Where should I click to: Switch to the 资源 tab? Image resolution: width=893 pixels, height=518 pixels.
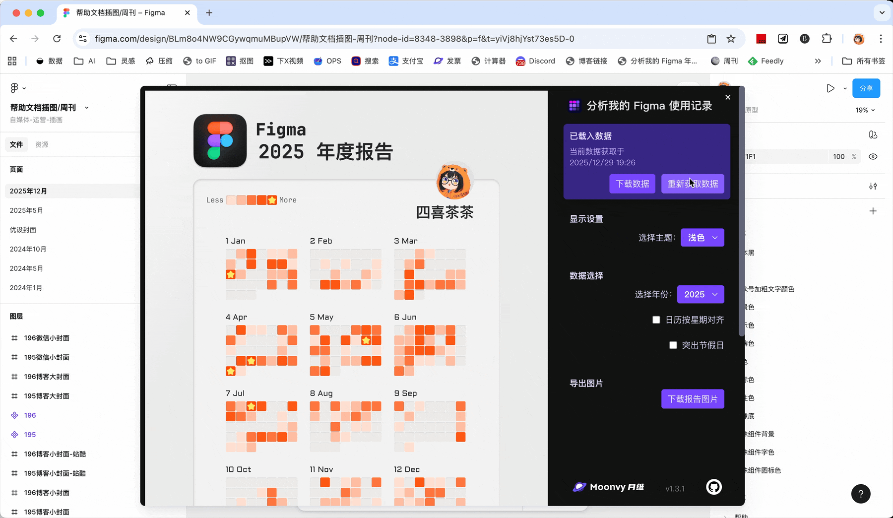click(x=42, y=144)
